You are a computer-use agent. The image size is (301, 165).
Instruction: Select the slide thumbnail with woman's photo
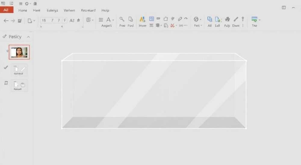pyautogui.click(x=19, y=52)
